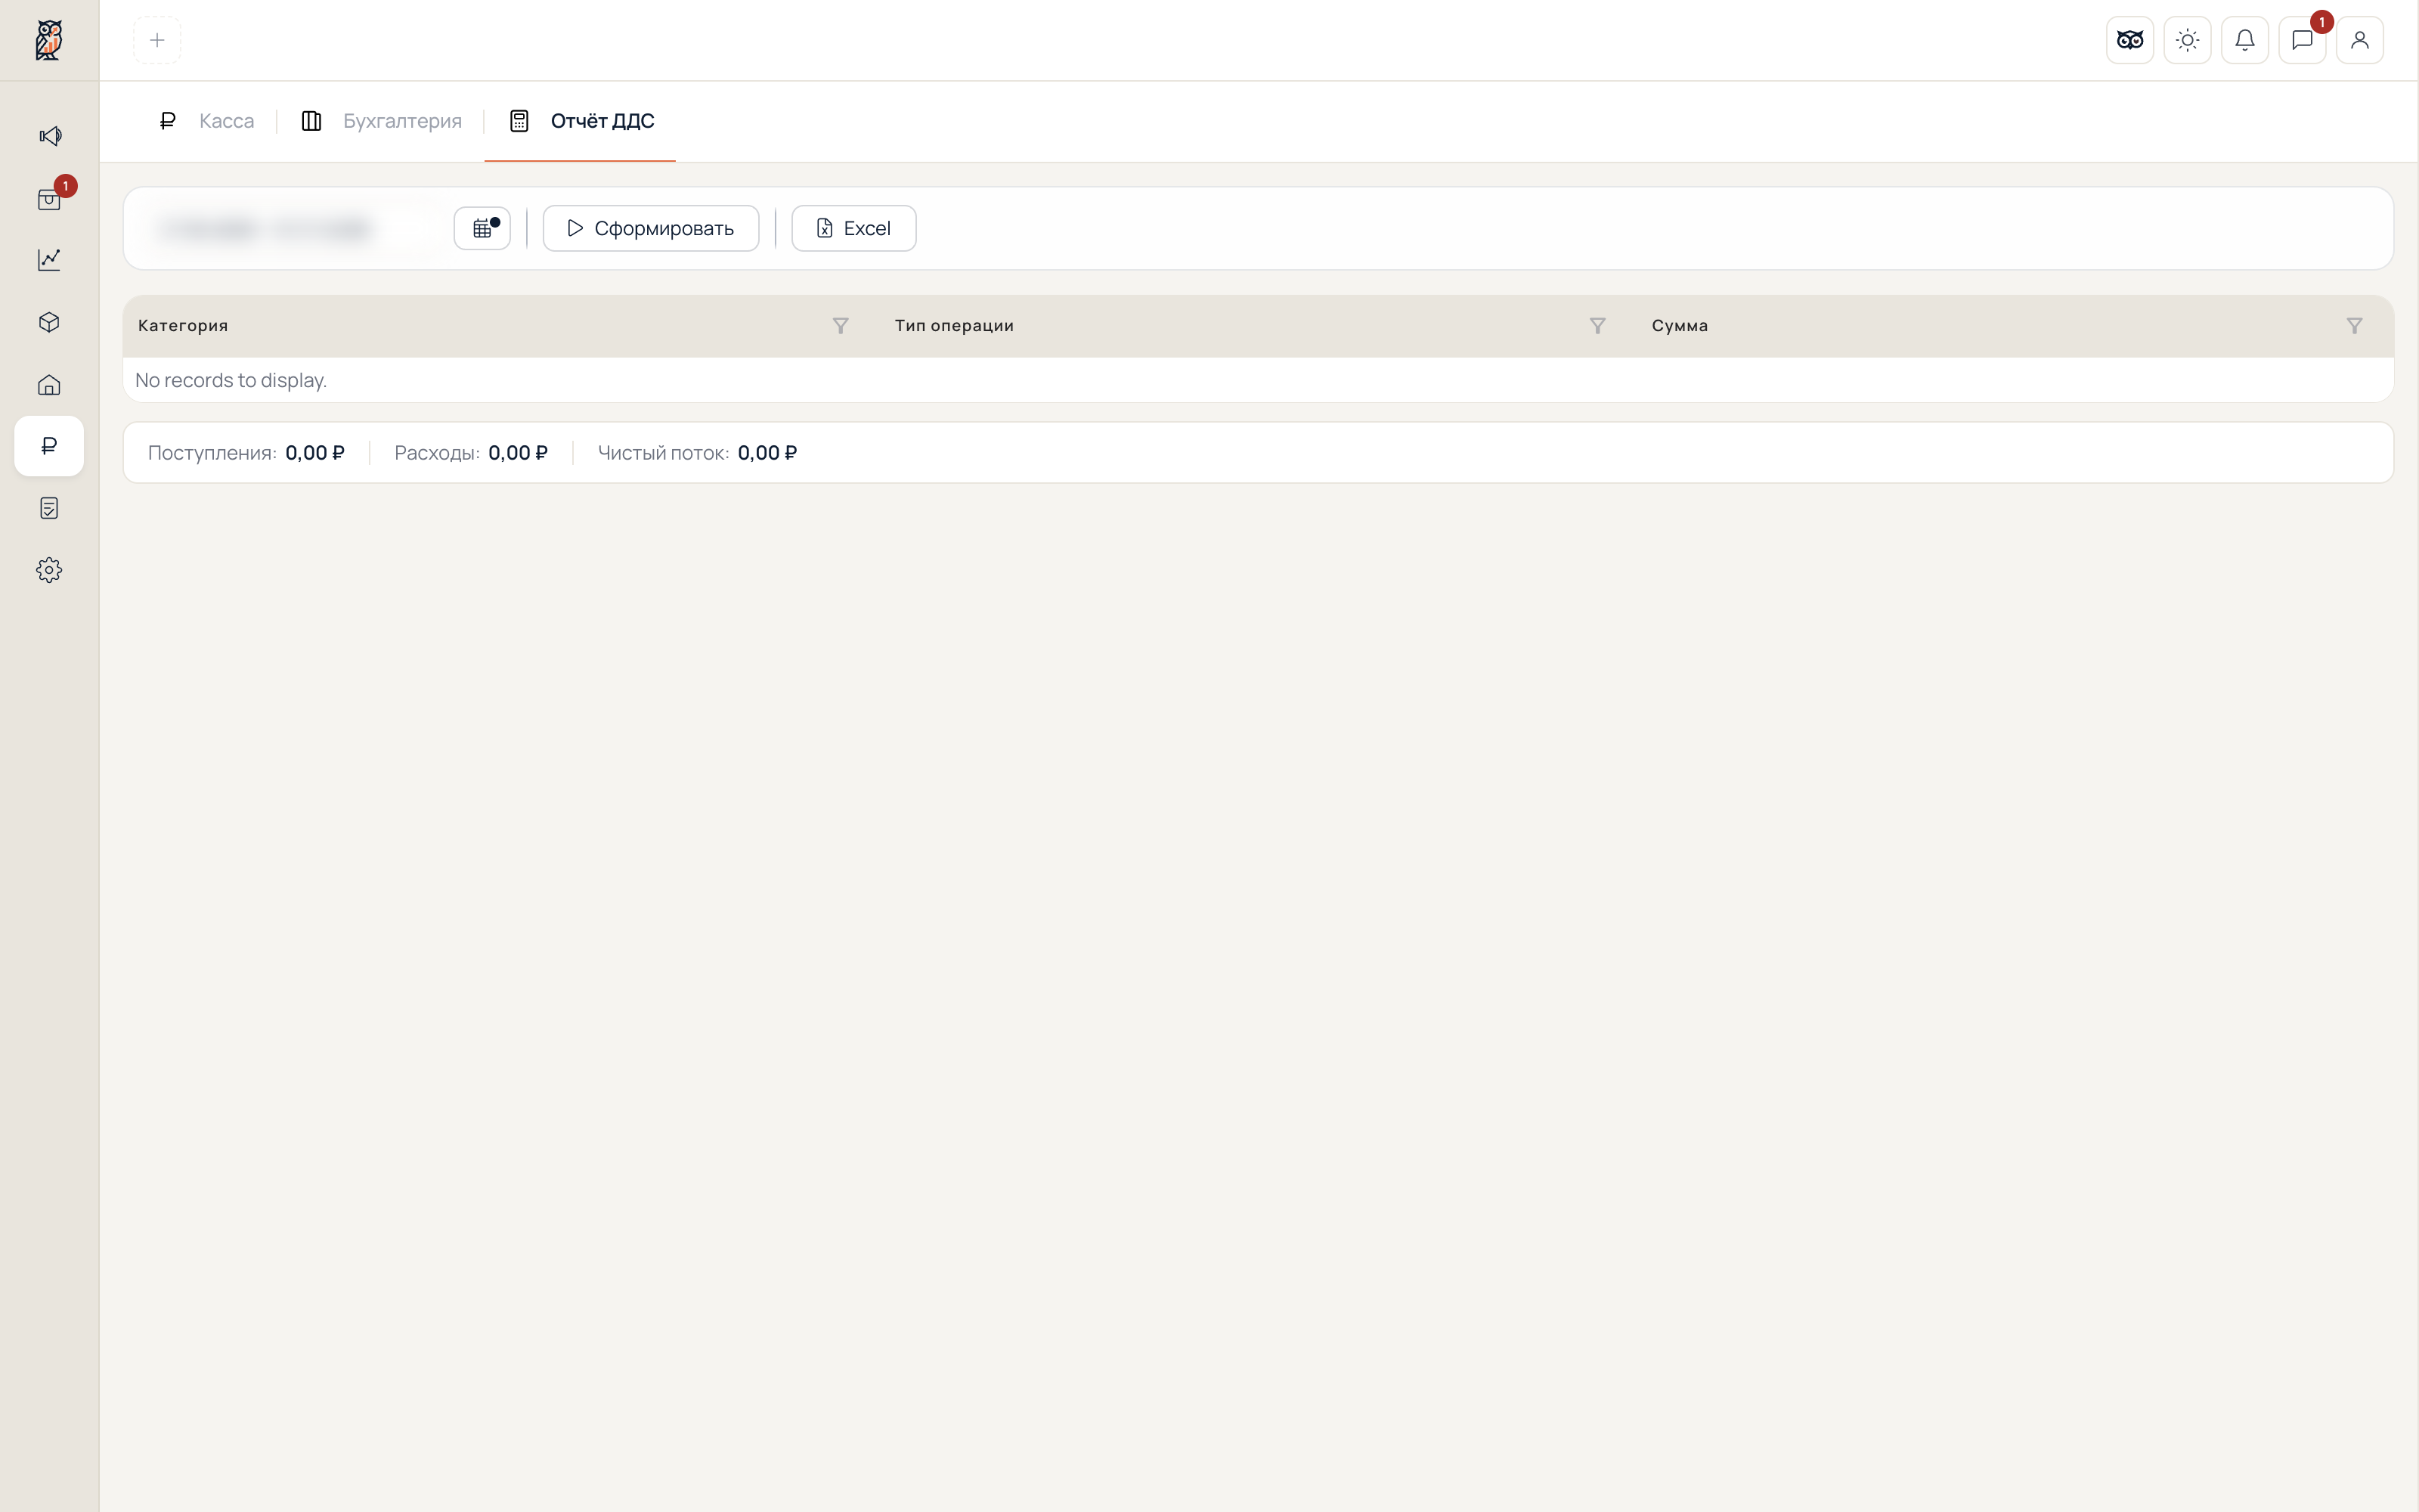Open the settings gear sidebar icon
2419x1512 pixels.
coord(49,570)
